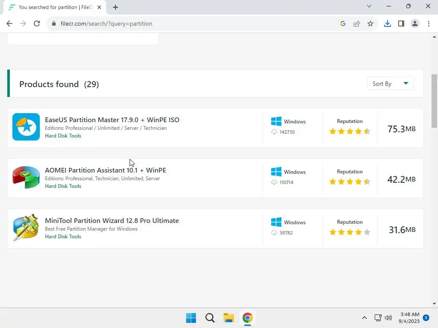Close the 'You searched for partition' tab
The width and height of the screenshot is (438, 328).
coord(99,7)
